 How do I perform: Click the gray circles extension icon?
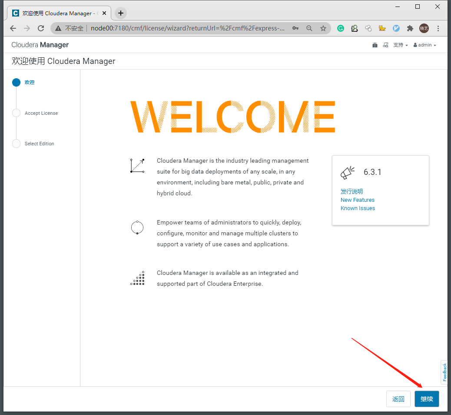(x=368, y=28)
